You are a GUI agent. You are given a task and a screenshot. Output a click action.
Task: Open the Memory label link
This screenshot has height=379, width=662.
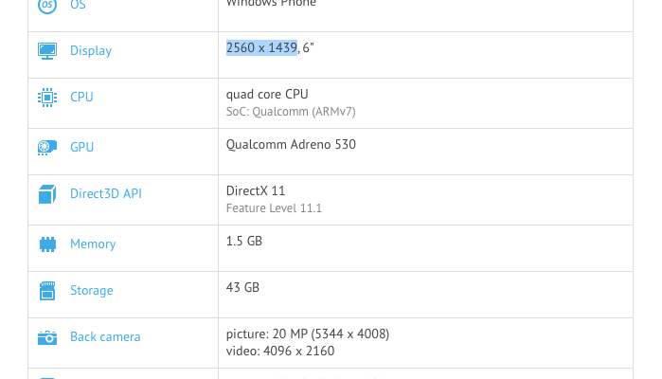(x=93, y=244)
